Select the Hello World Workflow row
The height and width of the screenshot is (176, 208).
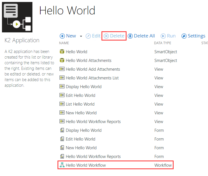click(x=86, y=165)
